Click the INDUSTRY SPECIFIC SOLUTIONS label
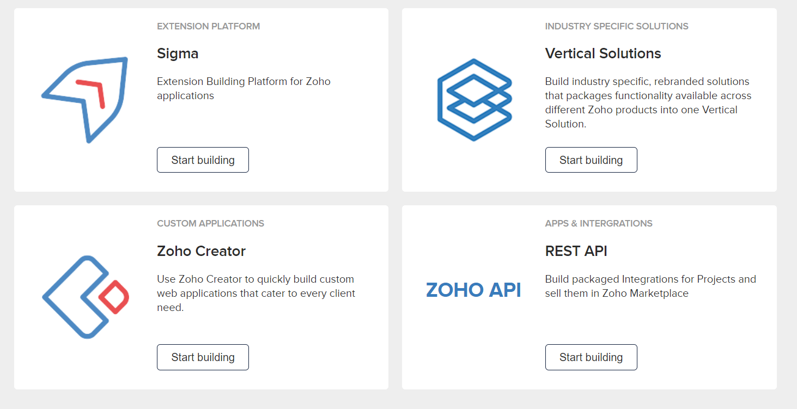Image resolution: width=797 pixels, height=409 pixels. tap(617, 26)
